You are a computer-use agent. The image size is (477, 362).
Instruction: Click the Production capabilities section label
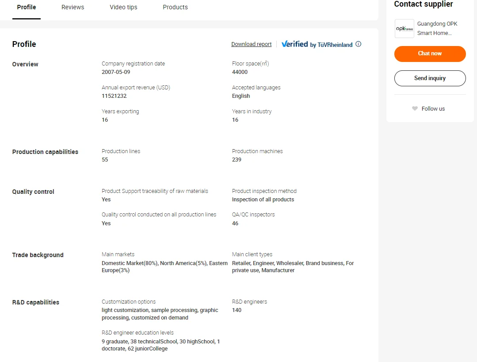click(45, 152)
